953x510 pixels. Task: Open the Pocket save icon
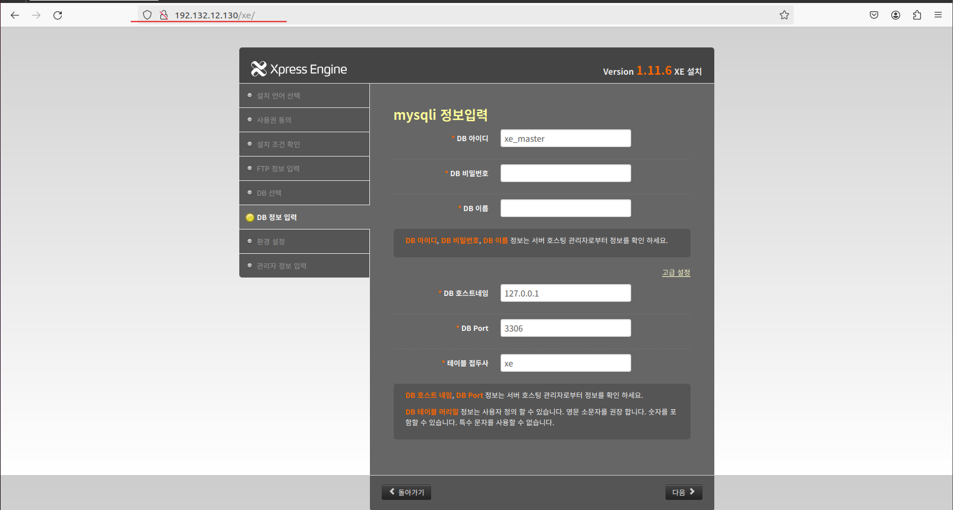click(x=874, y=15)
